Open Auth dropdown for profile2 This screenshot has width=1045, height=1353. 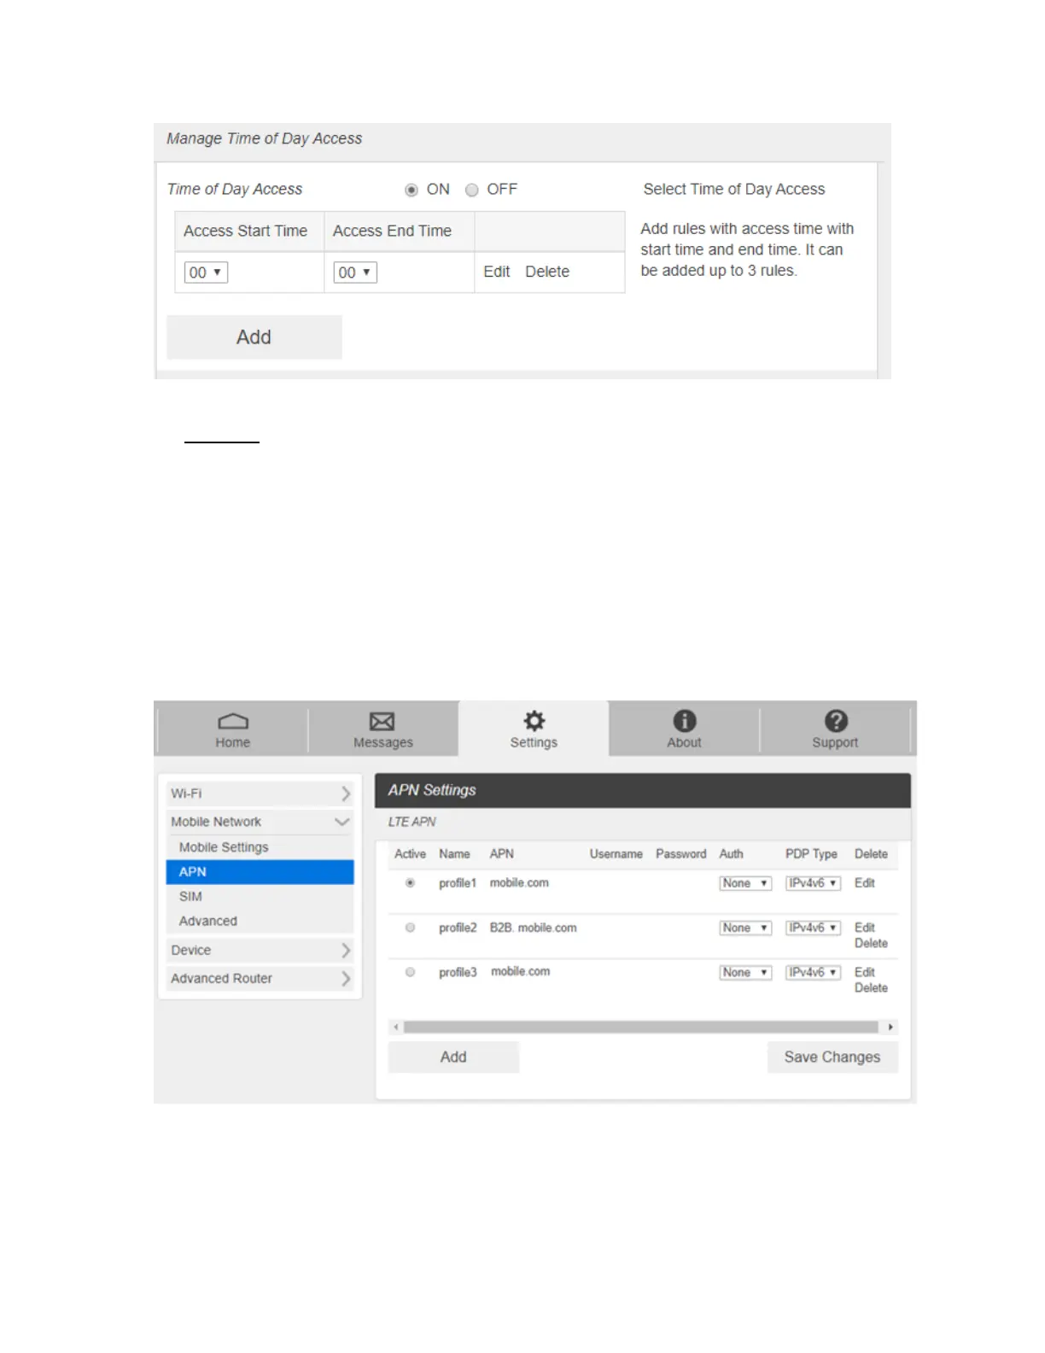(744, 928)
